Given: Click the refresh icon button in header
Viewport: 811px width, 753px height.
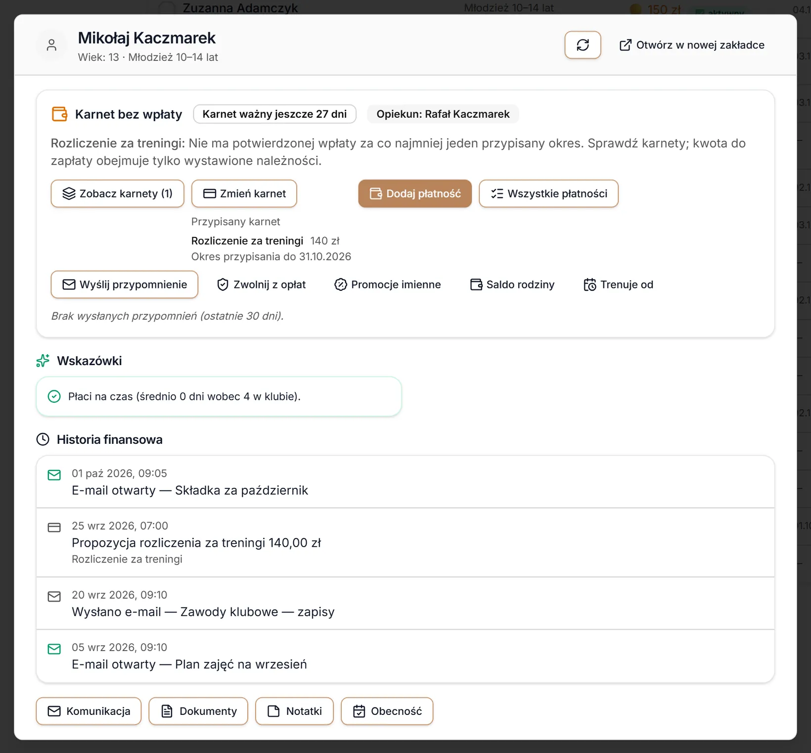Looking at the screenshot, I should [583, 45].
